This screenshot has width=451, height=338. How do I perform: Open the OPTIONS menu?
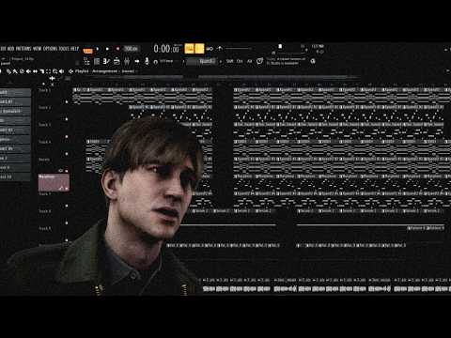tap(50, 49)
